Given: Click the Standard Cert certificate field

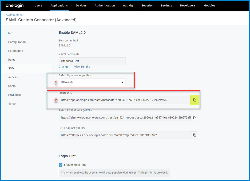Looking at the screenshot, I should pos(92,61).
